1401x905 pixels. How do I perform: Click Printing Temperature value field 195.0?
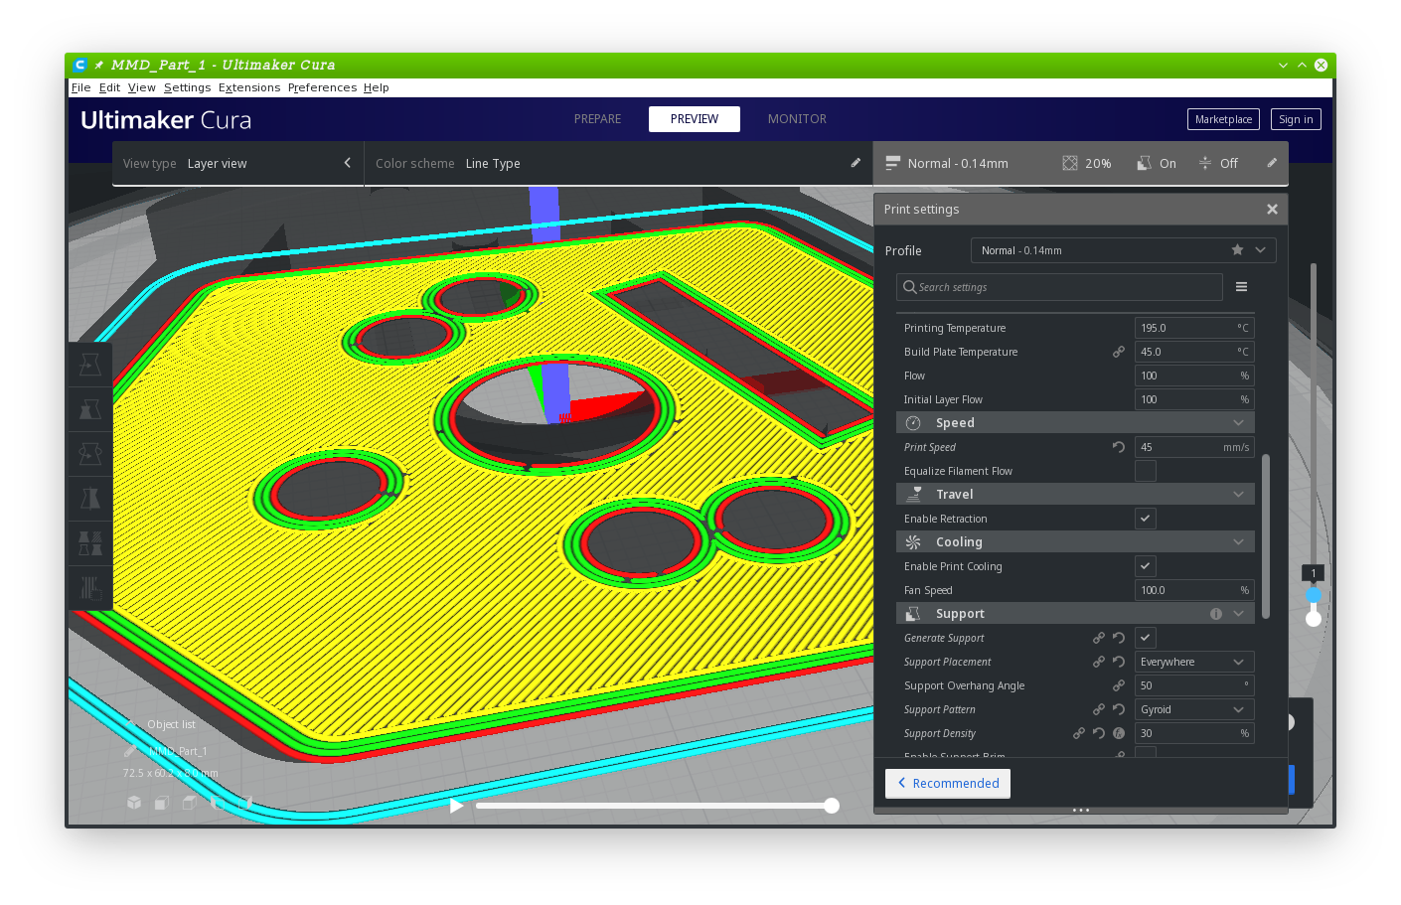click(1194, 328)
